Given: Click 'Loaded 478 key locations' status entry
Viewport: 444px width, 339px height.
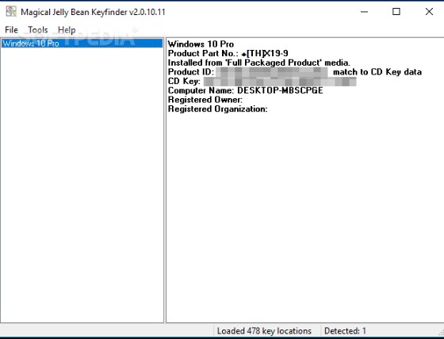Looking at the screenshot, I should (264, 331).
